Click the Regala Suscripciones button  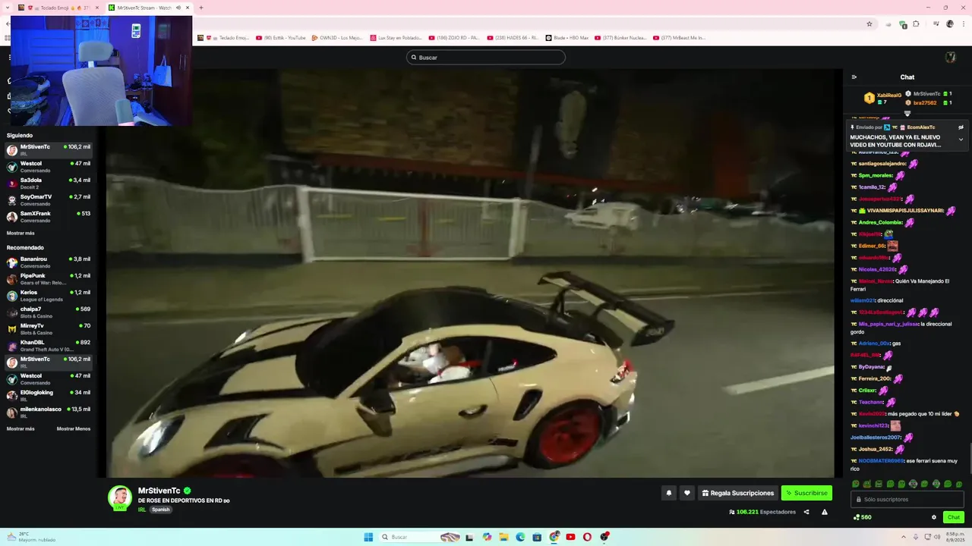(738, 493)
